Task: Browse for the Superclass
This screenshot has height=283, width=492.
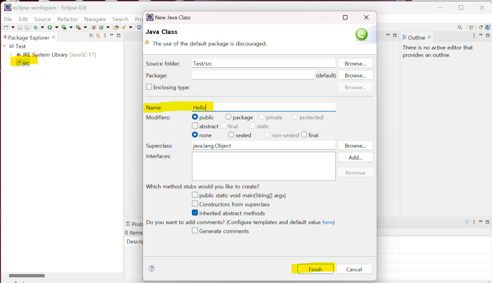Action: [x=355, y=145]
